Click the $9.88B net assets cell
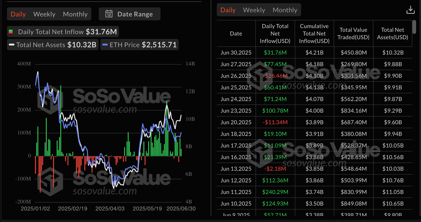This screenshot has width=421, height=222. tap(393, 64)
